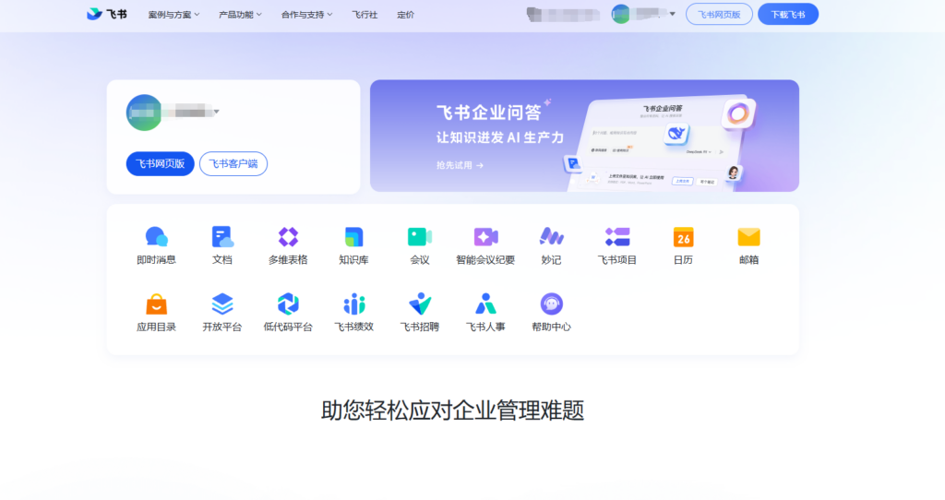Click the large avatar in the account card

tap(144, 112)
